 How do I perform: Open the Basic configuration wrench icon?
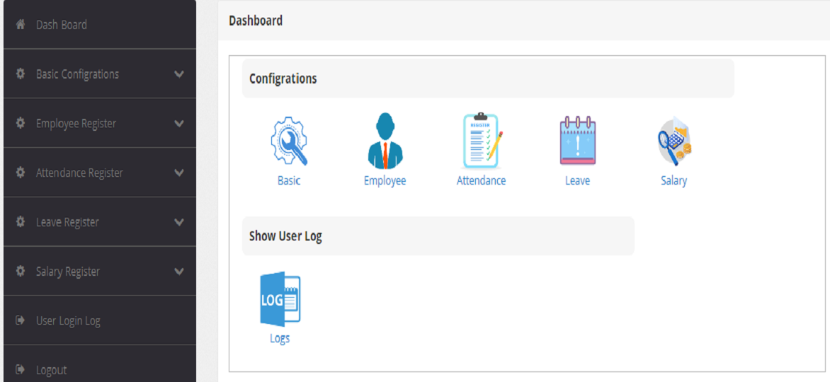pyautogui.click(x=289, y=141)
